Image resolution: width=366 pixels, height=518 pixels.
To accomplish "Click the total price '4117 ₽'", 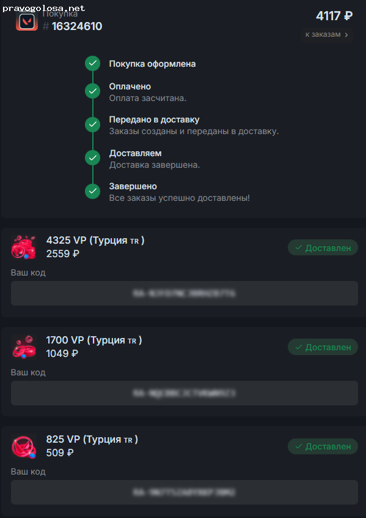I will click(334, 16).
